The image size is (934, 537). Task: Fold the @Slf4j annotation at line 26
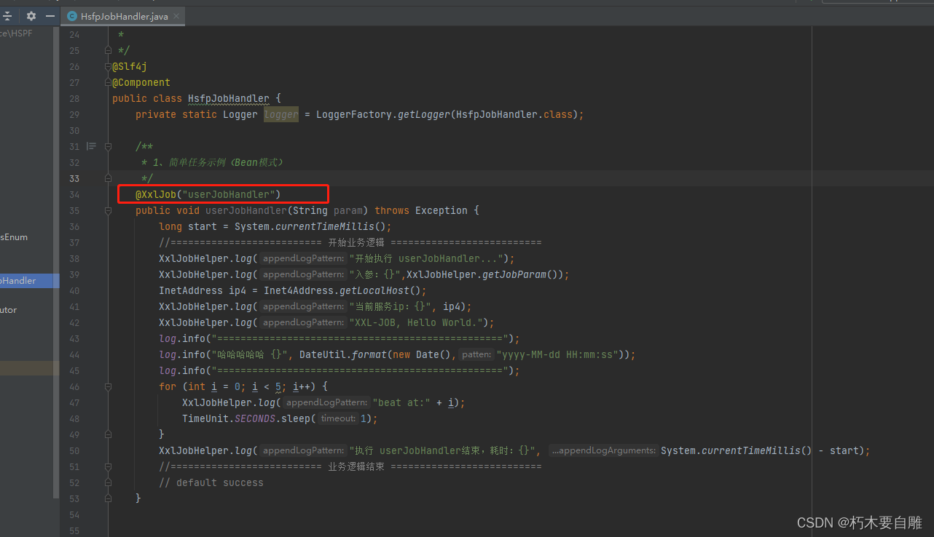pos(108,66)
